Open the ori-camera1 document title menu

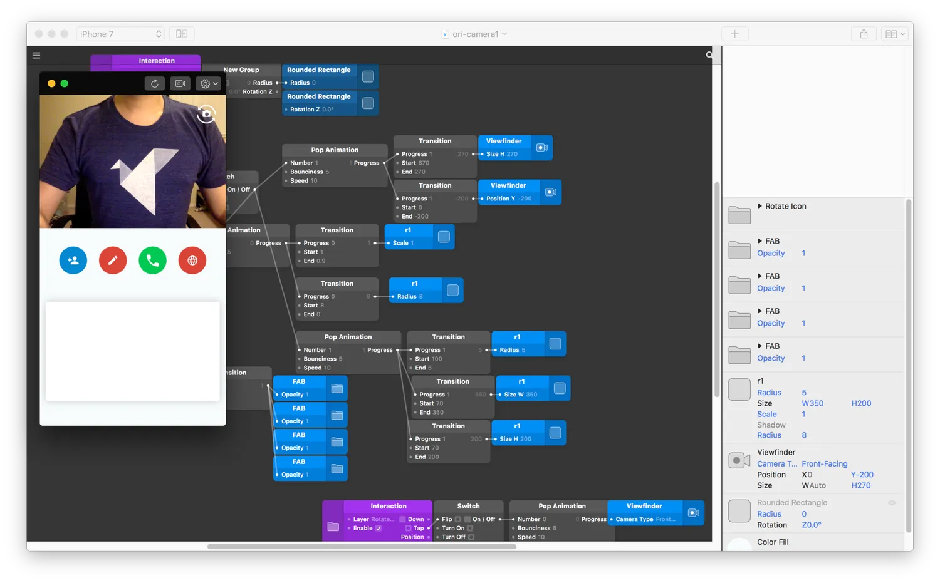point(475,34)
